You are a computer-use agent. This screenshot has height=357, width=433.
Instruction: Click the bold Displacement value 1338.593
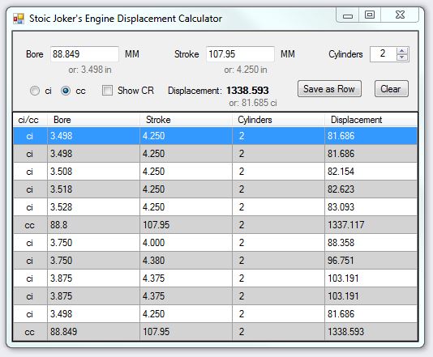pos(247,91)
